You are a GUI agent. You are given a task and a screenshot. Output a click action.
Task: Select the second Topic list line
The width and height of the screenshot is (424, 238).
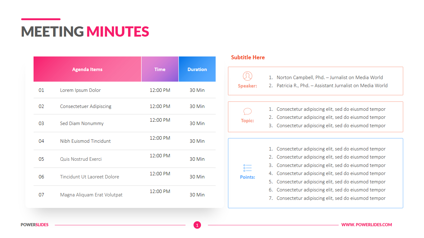pos(327,117)
